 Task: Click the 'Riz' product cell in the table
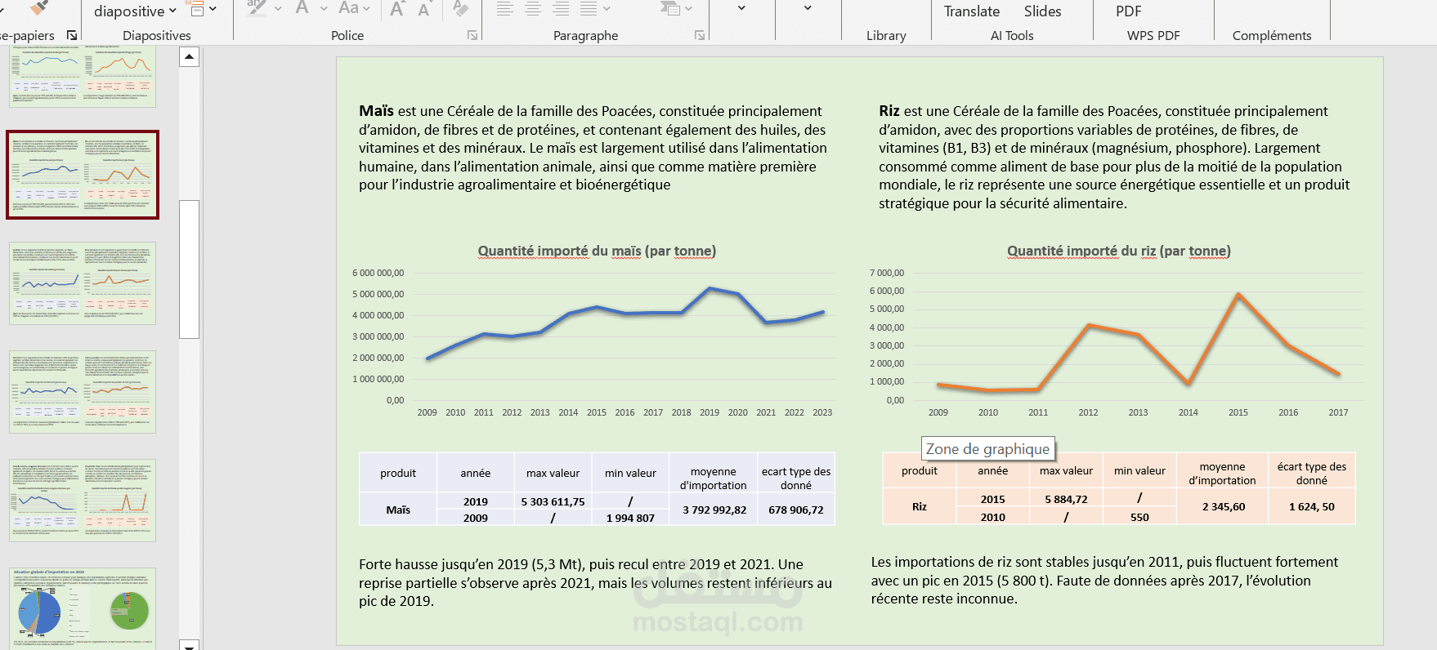click(x=920, y=506)
